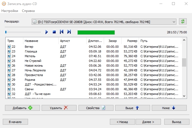Viewport: 192px width, 128px height.
Task: Select the track titled Глазища
Action: (x=31, y=51)
